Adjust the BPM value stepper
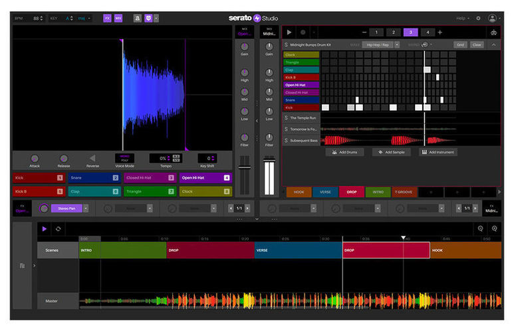Image resolution: width=514 pixels, height=332 pixels. pyautogui.click(x=41, y=19)
